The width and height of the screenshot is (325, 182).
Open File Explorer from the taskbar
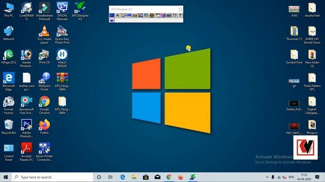pyautogui.click(x=134, y=177)
